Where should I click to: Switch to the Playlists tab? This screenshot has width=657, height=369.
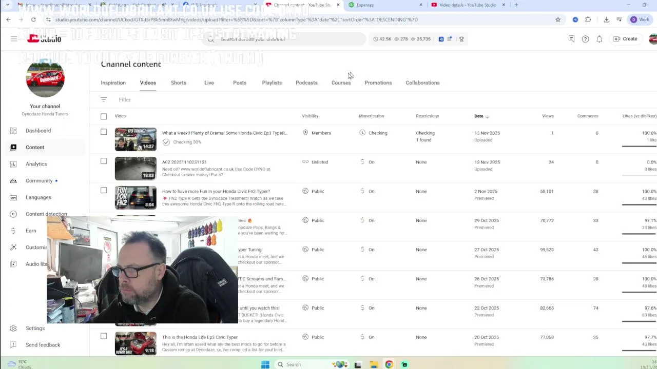point(272,83)
